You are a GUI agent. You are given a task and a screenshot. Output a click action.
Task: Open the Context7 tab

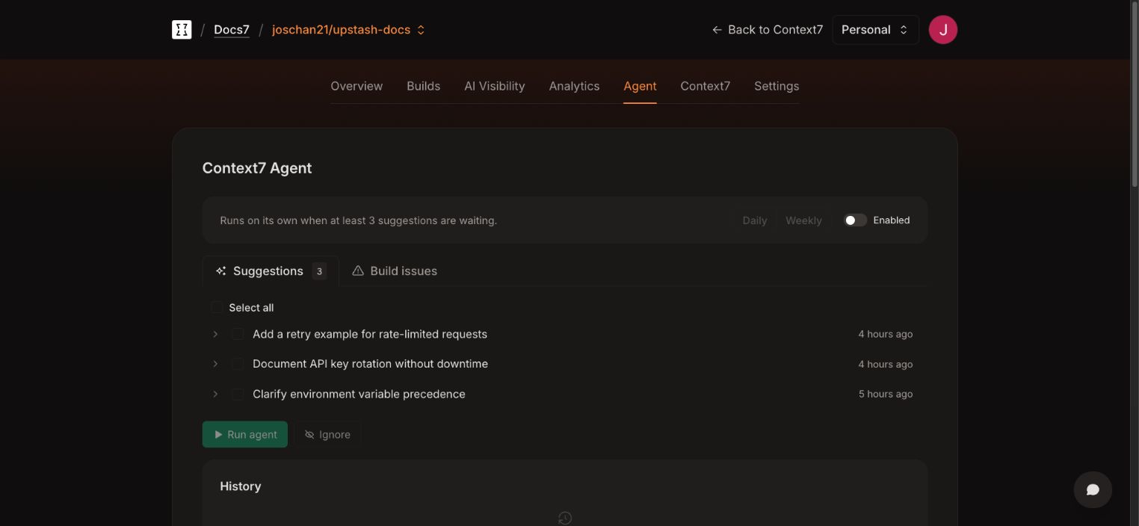pyautogui.click(x=705, y=86)
